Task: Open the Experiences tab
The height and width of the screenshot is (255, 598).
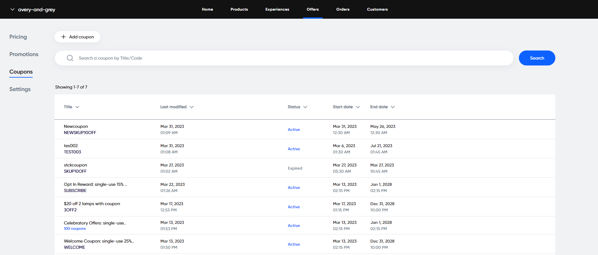Action: point(277,9)
